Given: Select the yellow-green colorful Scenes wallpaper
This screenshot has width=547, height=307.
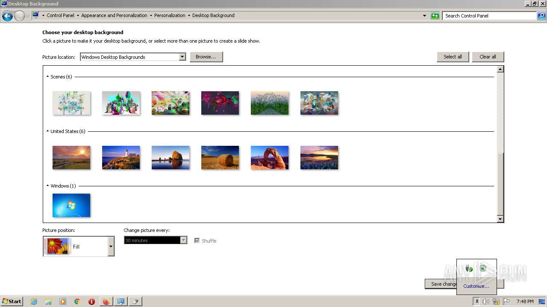Looking at the screenshot, I should pyautogui.click(x=171, y=103).
